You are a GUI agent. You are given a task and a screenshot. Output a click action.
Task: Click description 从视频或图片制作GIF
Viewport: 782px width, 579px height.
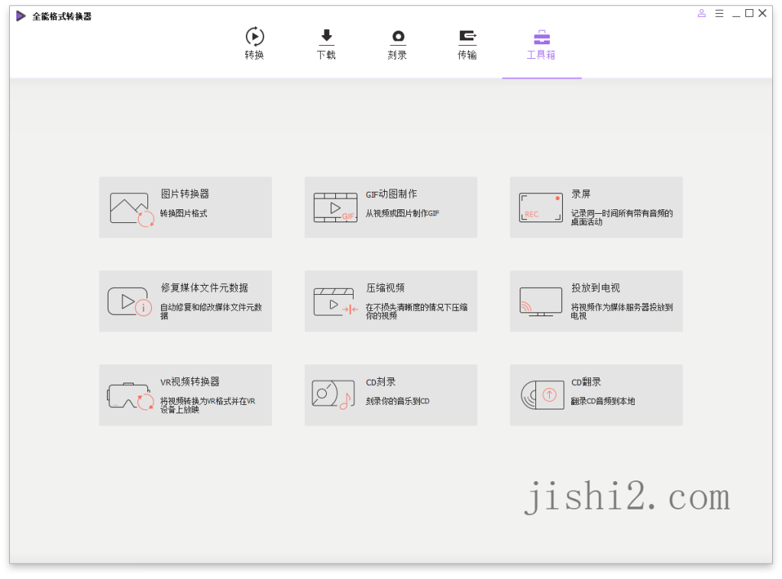(402, 213)
